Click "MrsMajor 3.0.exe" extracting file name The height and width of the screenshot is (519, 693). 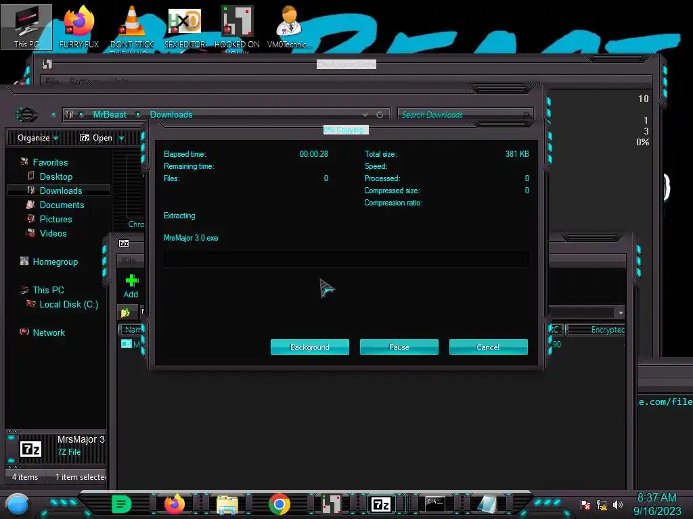[191, 237]
